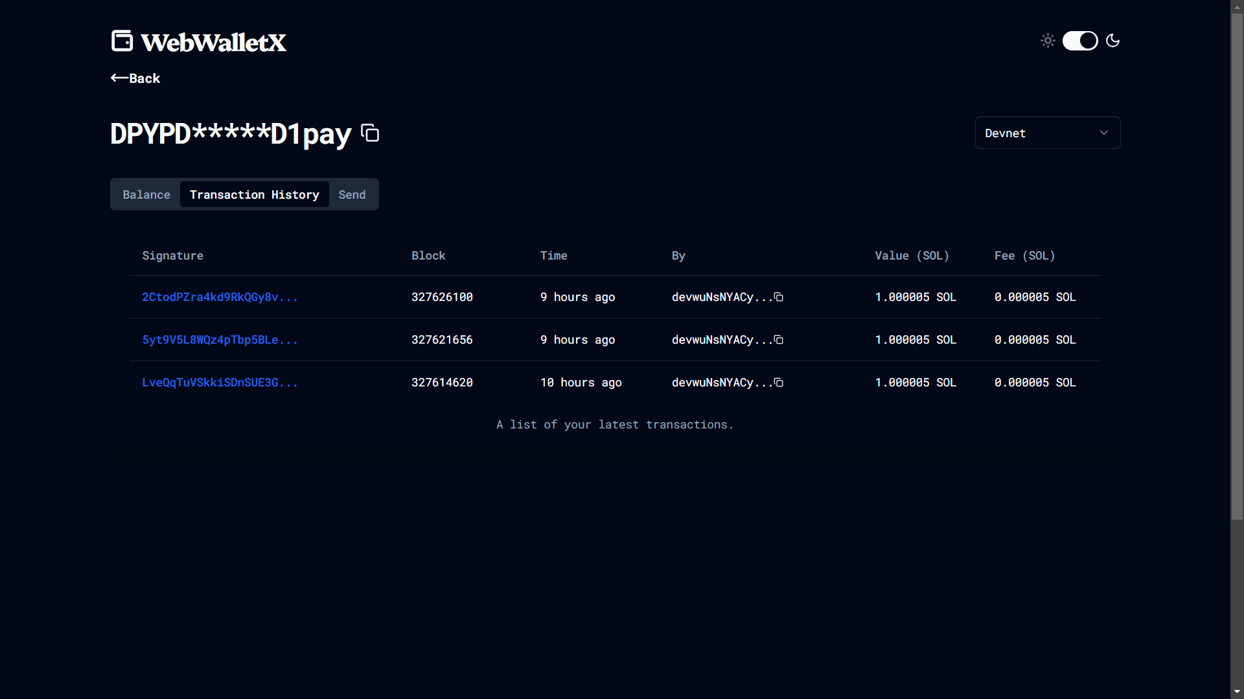This screenshot has width=1244, height=699.
Task: Click the Back text link
Action: [x=144, y=78]
